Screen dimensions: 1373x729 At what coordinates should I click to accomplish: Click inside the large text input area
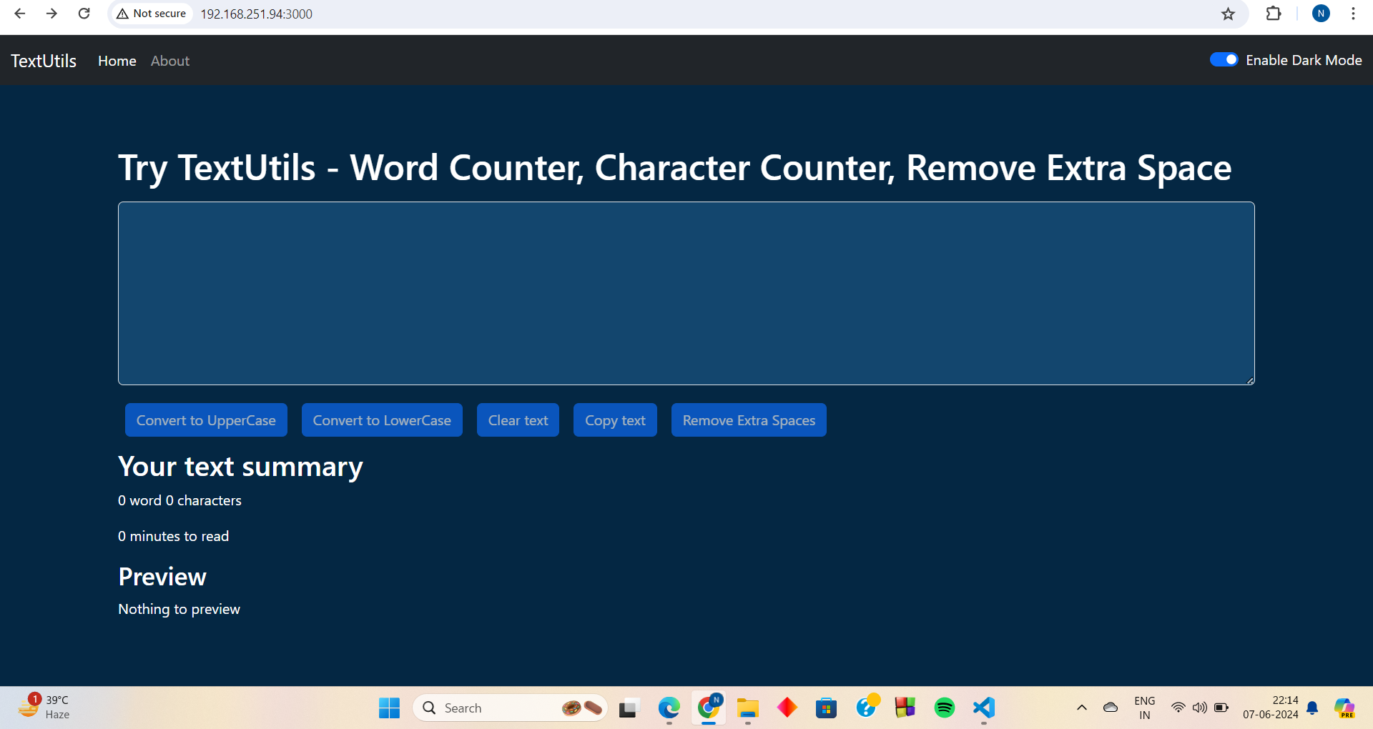[x=686, y=293]
